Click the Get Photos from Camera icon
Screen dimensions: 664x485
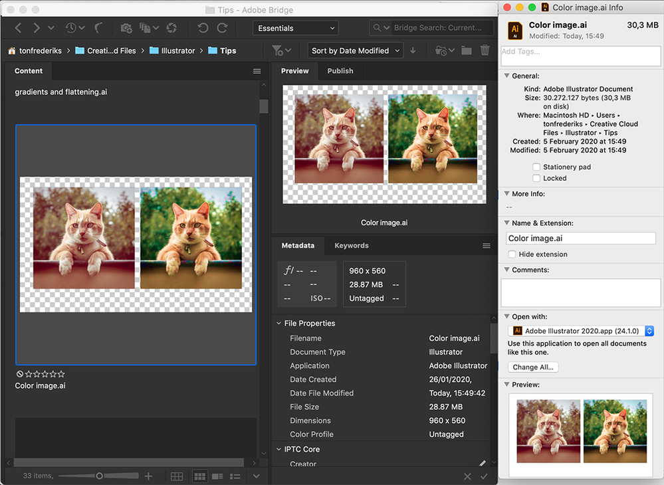(x=126, y=29)
